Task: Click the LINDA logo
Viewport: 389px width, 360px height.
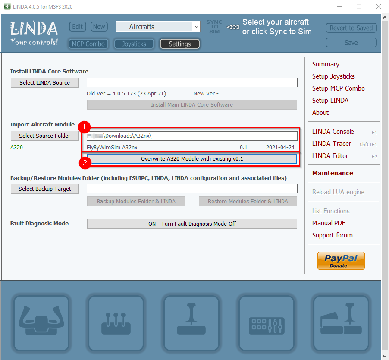Action: point(34,33)
